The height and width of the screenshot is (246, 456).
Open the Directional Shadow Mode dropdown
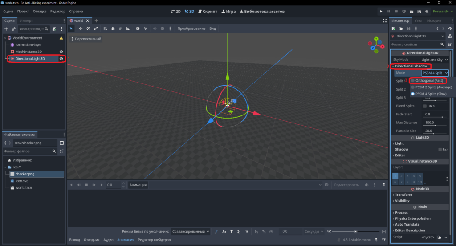tap(435, 73)
